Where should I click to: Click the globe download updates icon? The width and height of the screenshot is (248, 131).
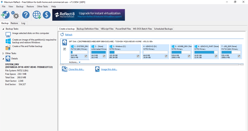(x=37, y=15)
